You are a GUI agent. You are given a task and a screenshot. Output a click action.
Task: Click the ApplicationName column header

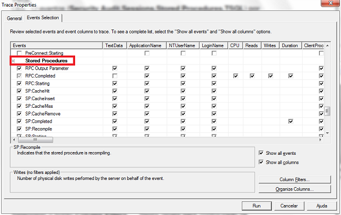tap(146, 45)
